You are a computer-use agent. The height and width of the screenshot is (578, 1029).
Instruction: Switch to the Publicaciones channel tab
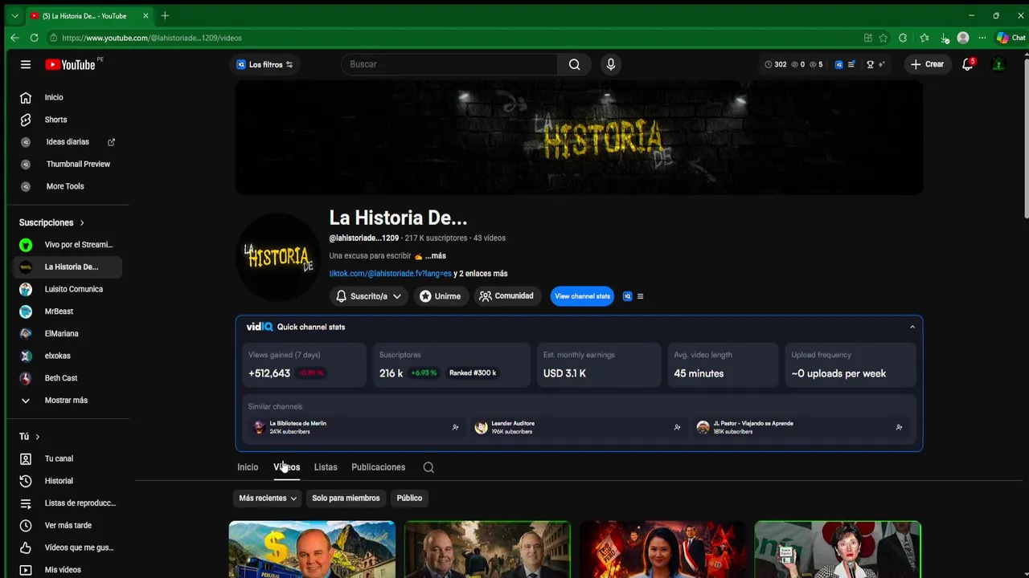pos(378,467)
